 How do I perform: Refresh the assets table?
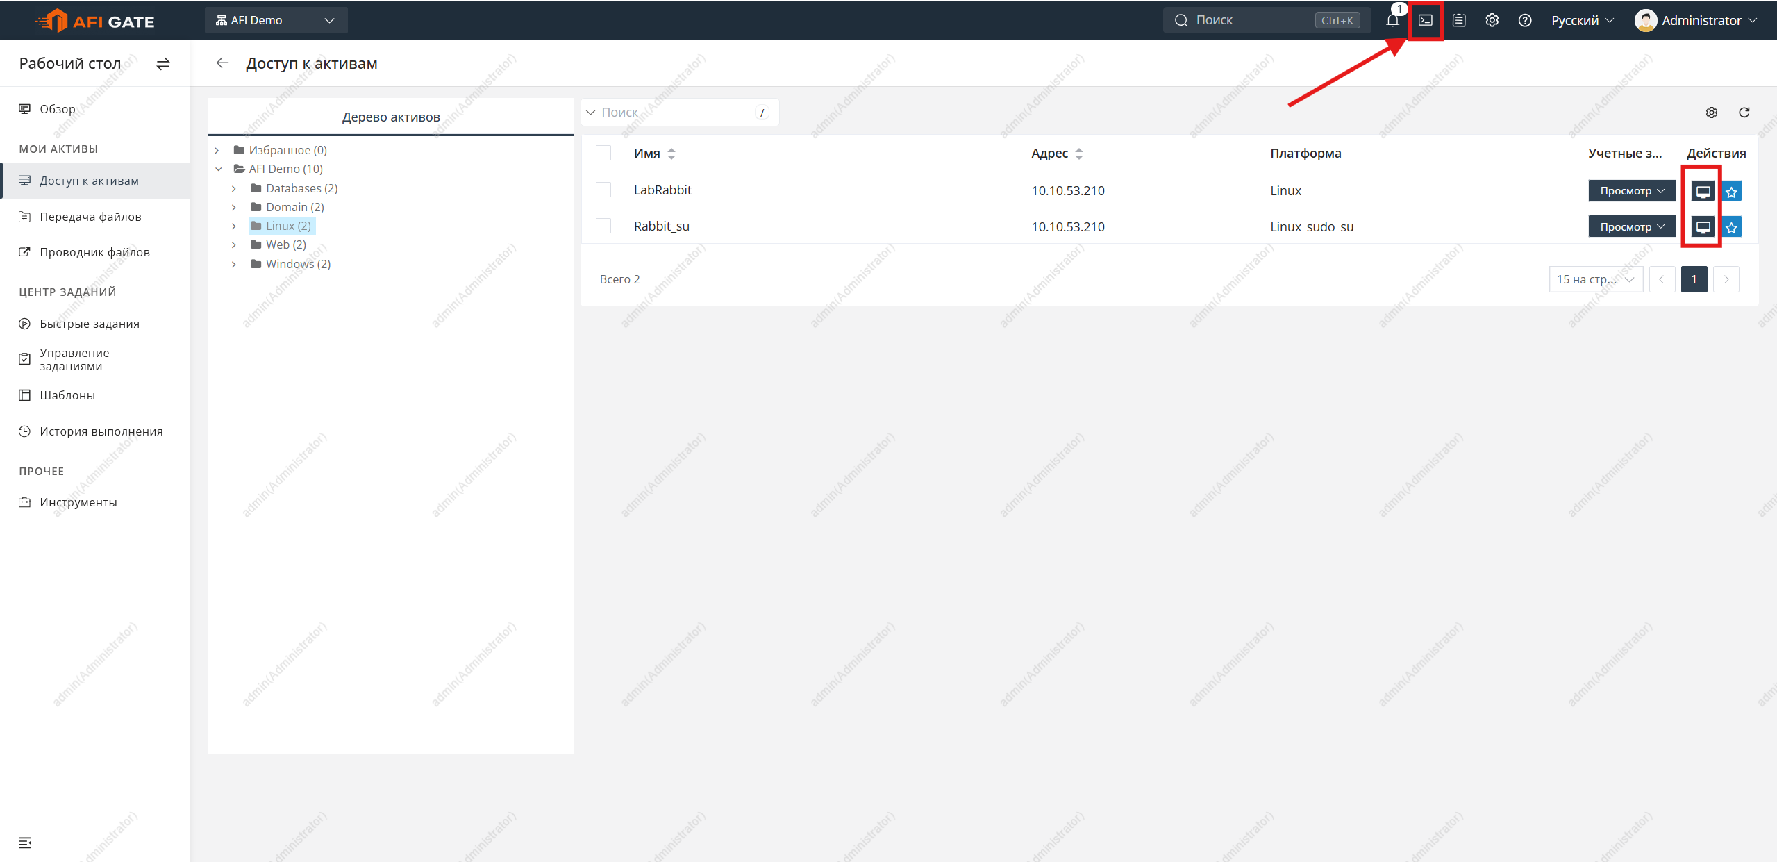click(x=1744, y=113)
